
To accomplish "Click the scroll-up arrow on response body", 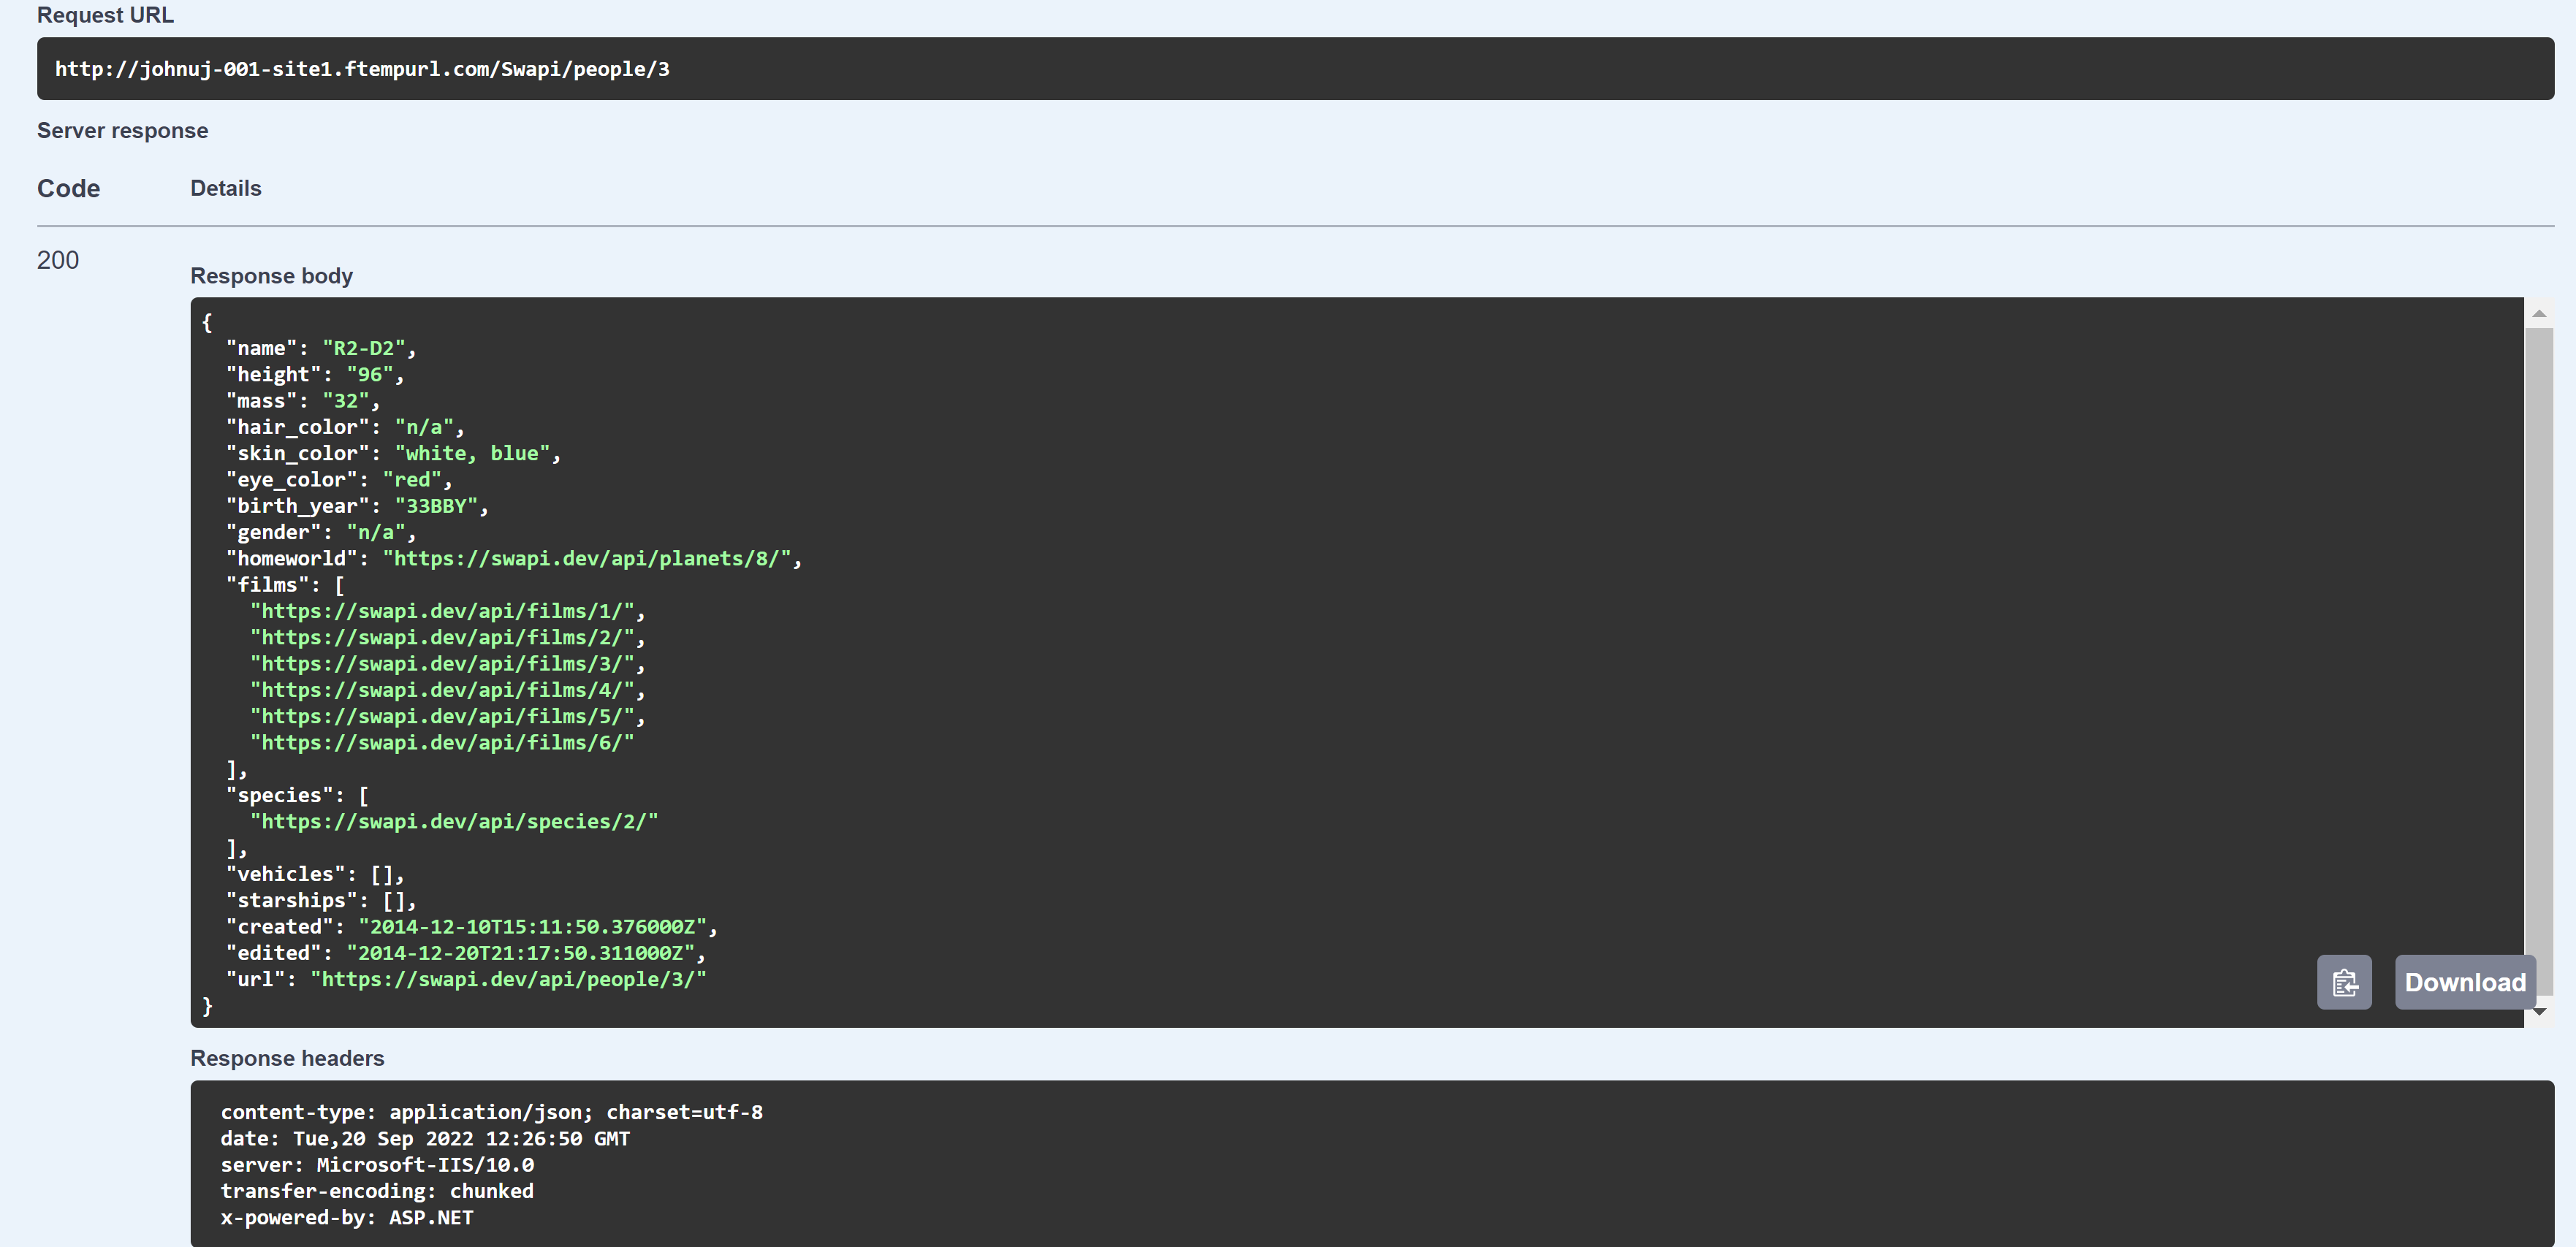I will tap(2540, 313).
